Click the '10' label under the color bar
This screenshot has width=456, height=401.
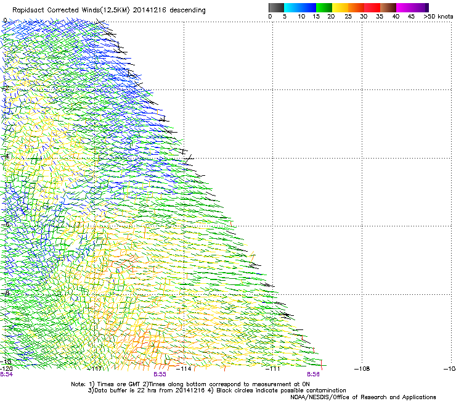(301, 17)
